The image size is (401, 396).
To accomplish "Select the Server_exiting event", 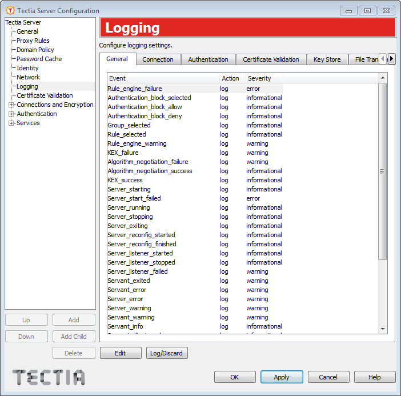I will [195, 226].
